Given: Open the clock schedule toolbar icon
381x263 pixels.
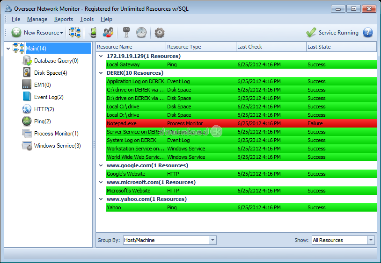Looking at the screenshot, I should click(141, 33).
